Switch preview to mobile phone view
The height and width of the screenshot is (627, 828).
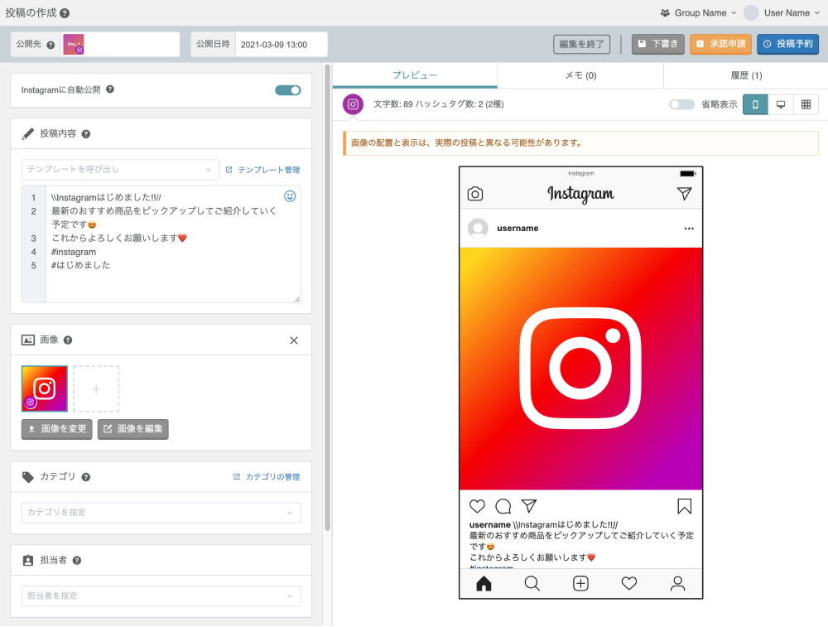coord(755,104)
